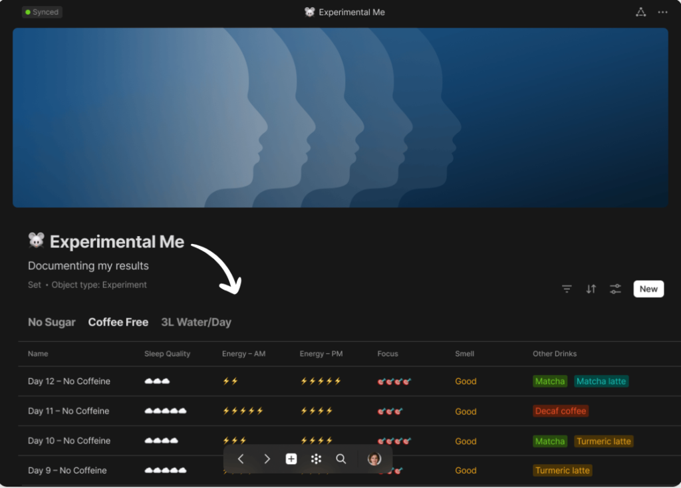Click Day 12 sleep quality cloud rating
The height and width of the screenshot is (488, 681).
[x=157, y=381]
